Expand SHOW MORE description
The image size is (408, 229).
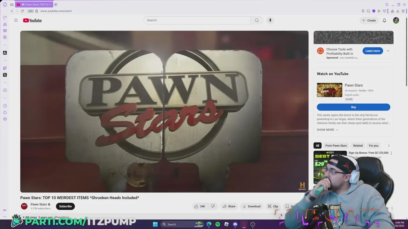coord(328,130)
